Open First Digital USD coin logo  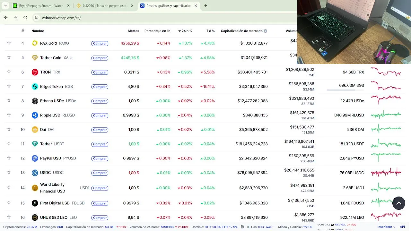[35, 203]
